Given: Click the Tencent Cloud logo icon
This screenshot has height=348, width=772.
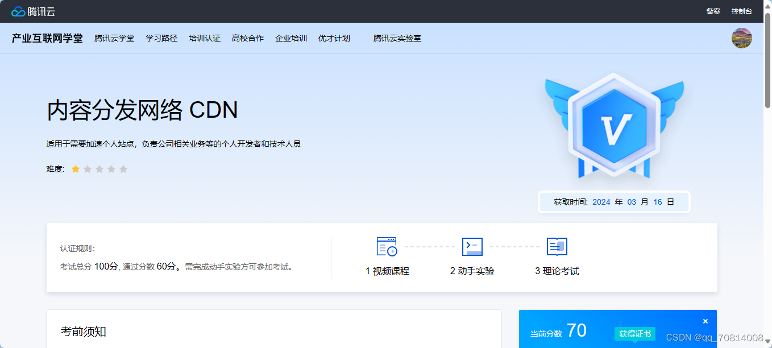Looking at the screenshot, I should (19, 11).
